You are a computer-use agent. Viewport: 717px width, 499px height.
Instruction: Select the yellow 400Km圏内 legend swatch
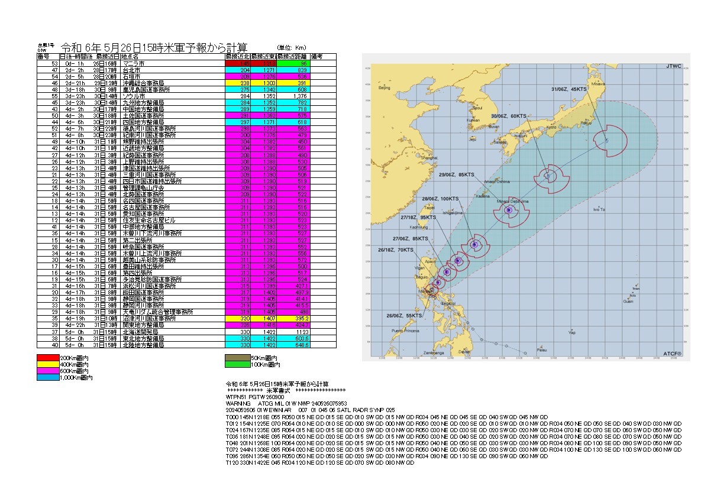pyautogui.click(x=48, y=365)
